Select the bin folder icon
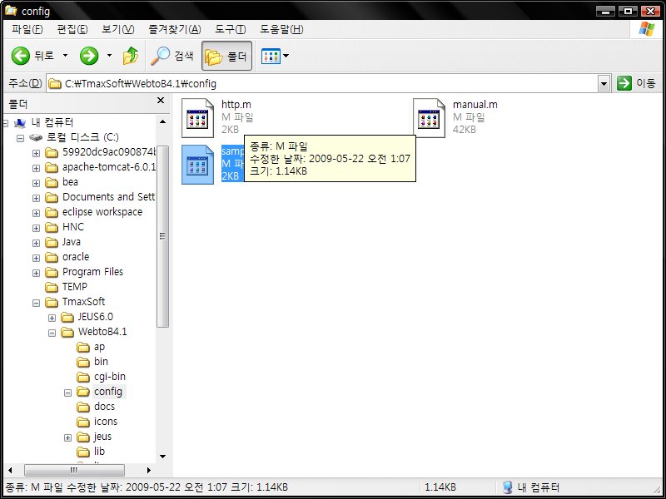Screen dimensions: 666x499 coord(82,362)
